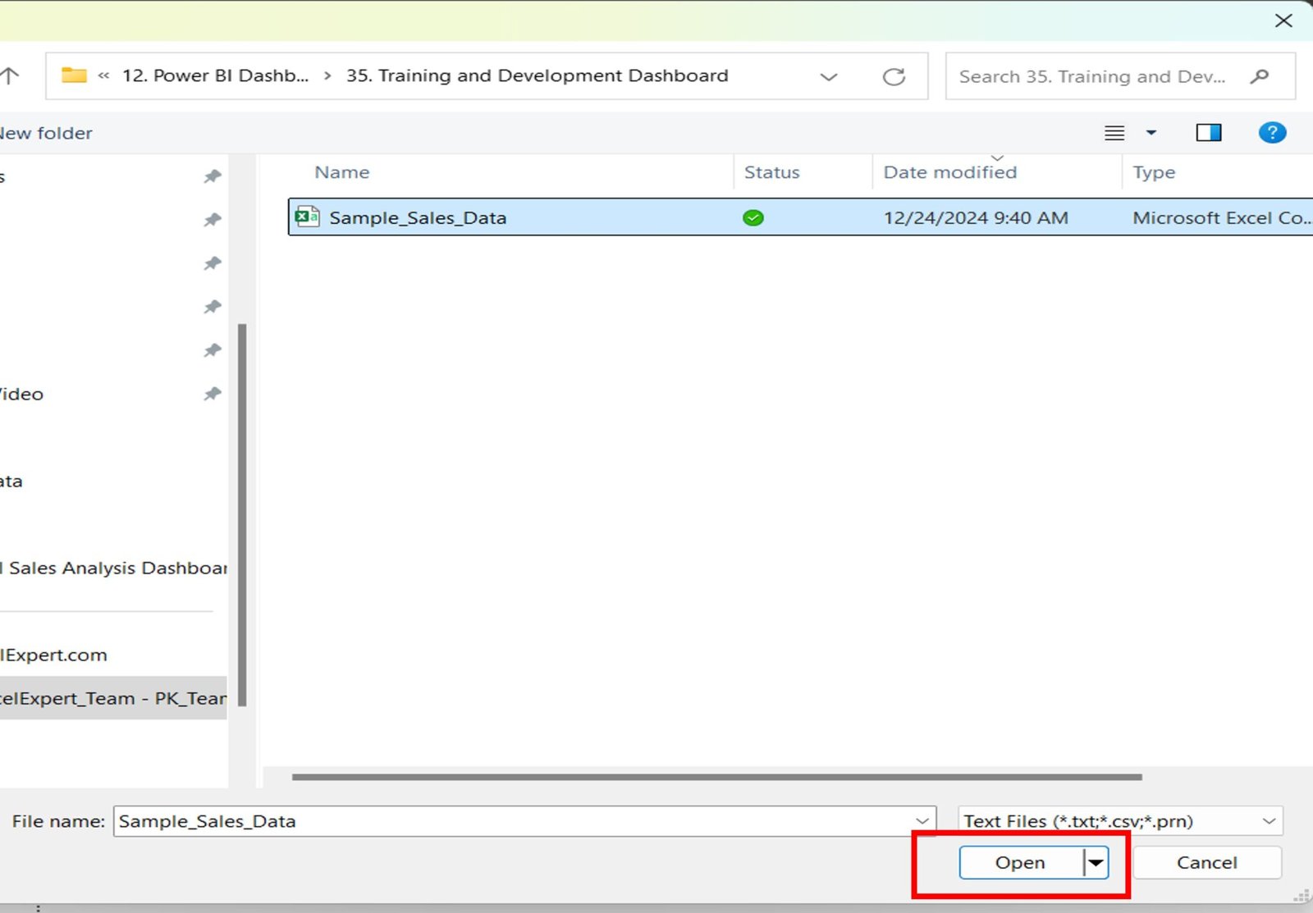
Task: Unpin the Video folder from Quick access
Action: point(212,394)
